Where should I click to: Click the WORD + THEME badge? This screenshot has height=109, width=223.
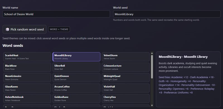click(59, 29)
